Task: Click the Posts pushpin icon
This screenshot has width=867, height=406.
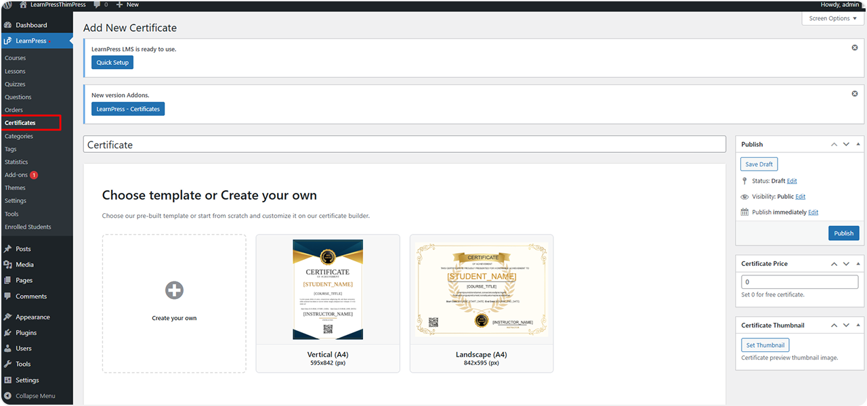Action: pos(7,249)
